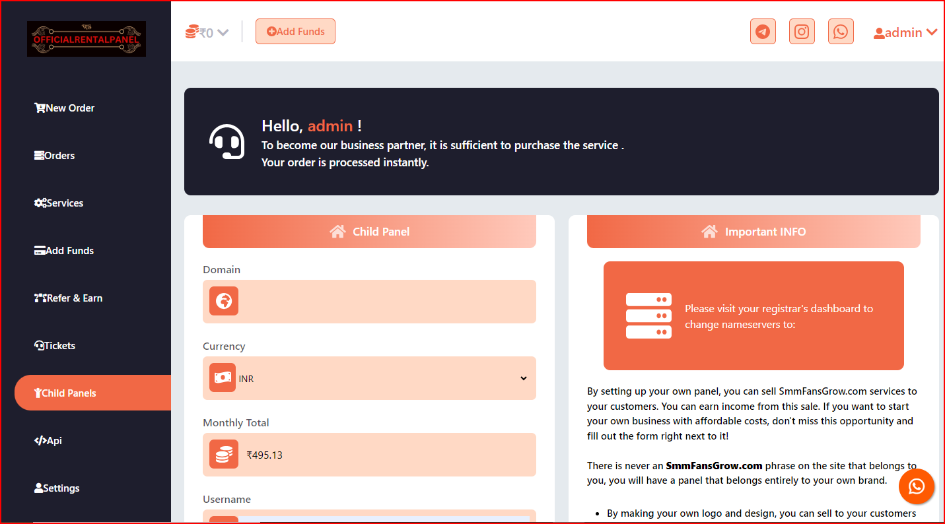Open Refer & Earn page

coord(69,298)
